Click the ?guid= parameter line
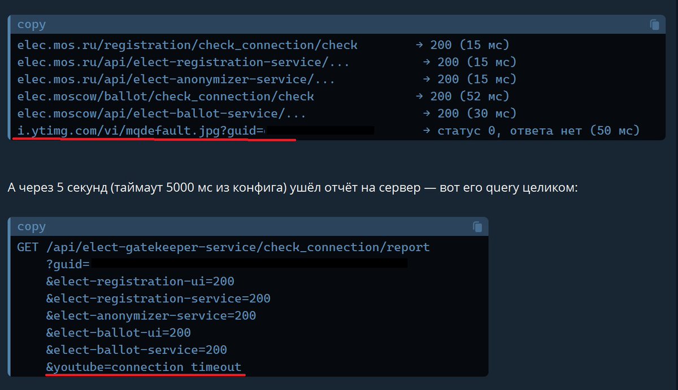The height and width of the screenshot is (390, 678). 68,264
